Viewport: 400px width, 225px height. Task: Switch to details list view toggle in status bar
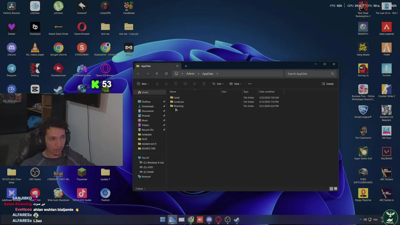[x=331, y=189]
